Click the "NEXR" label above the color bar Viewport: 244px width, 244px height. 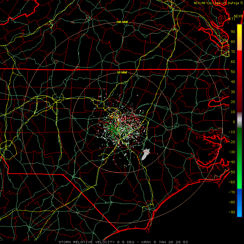click(x=238, y=16)
